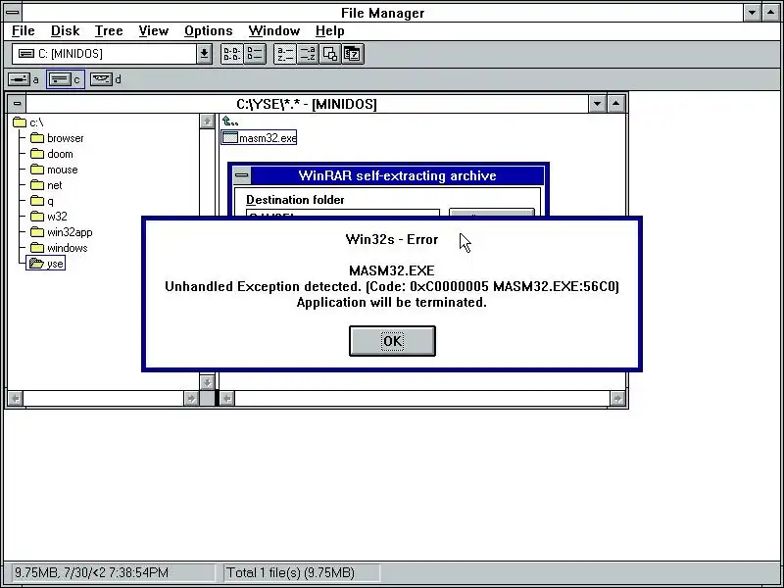Click the WinRAR self-extracting archive title bar
This screenshot has width=784, height=588.
pyautogui.click(x=397, y=175)
